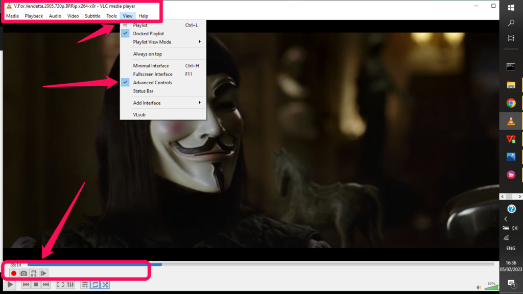Skip to next media in playlist
The height and width of the screenshot is (294, 523).
point(46,285)
